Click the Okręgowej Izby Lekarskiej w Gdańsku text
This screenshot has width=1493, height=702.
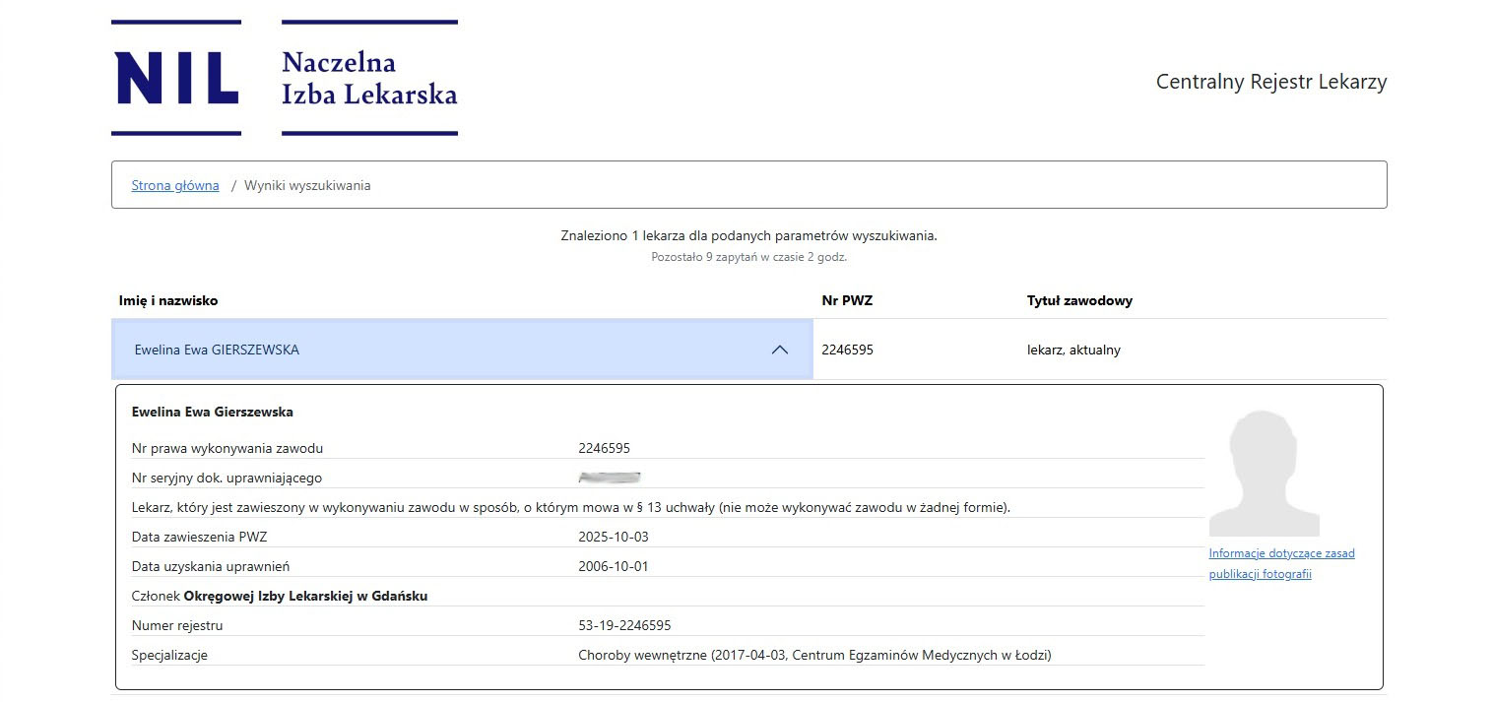click(305, 596)
